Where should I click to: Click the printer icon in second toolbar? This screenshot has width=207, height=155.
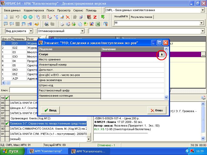click(x=62, y=24)
